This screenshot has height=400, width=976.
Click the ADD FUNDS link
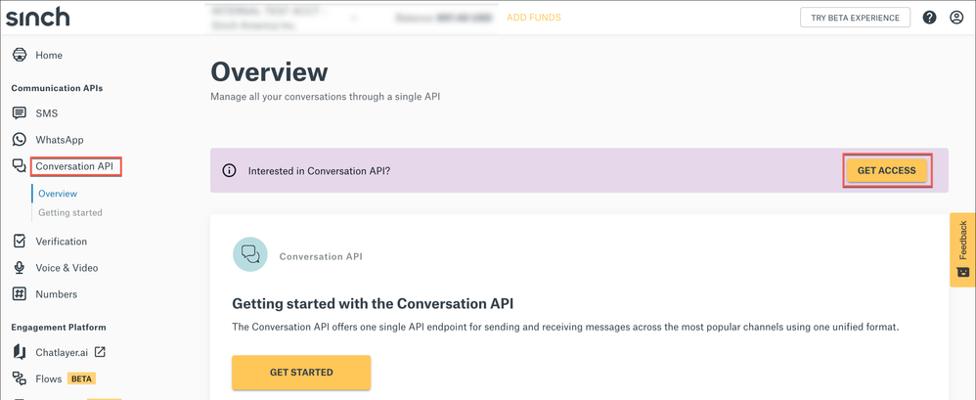(x=533, y=18)
